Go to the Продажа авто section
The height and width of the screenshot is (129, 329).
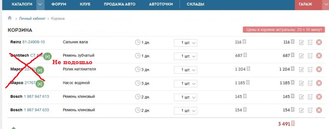(x=120, y=4)
